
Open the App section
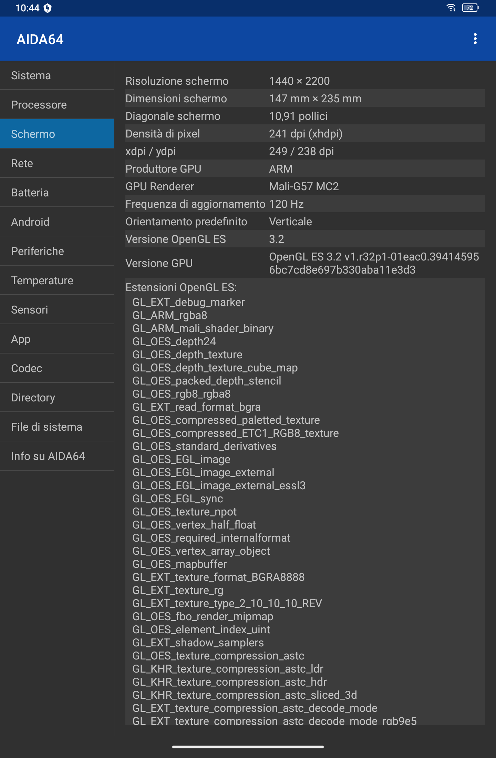(57, 339)
